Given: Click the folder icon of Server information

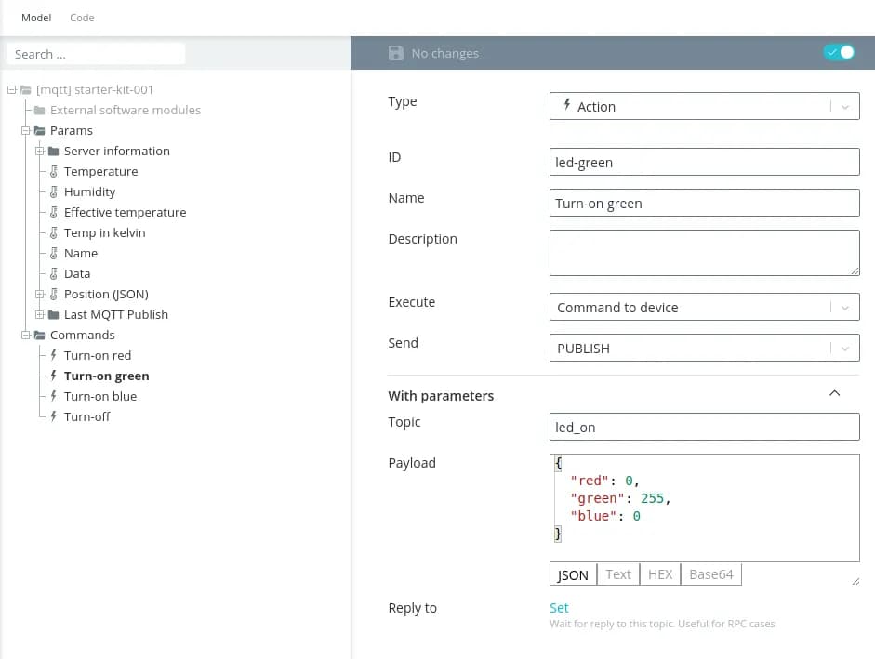Looking at the screenshot, I should (54, 152).
